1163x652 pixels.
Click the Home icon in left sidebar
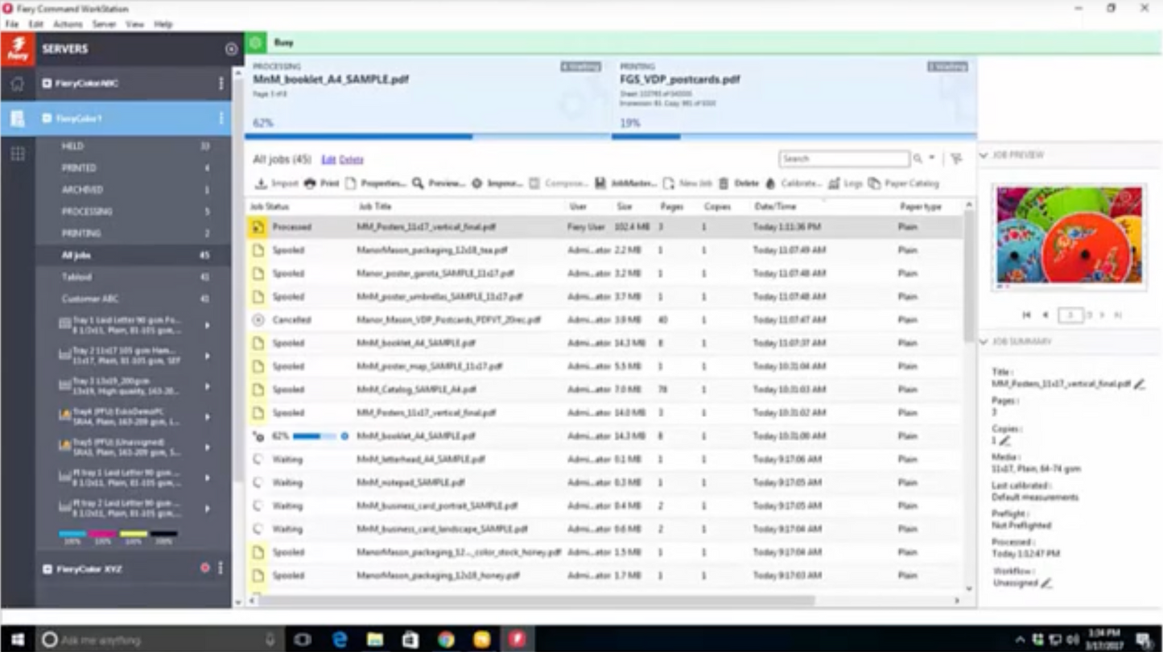pyautogui.click(x=17, y=84)
